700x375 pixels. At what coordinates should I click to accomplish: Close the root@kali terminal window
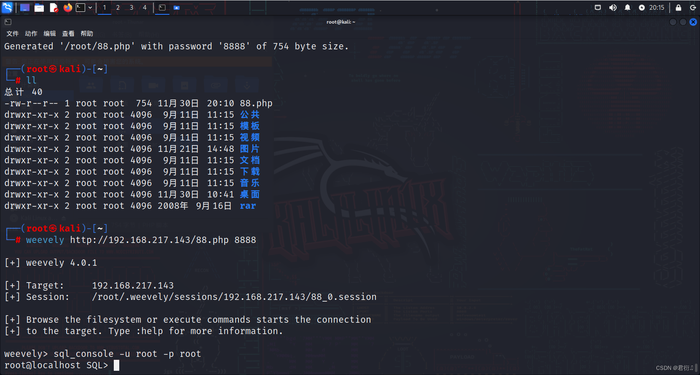[x=693, y=22]
